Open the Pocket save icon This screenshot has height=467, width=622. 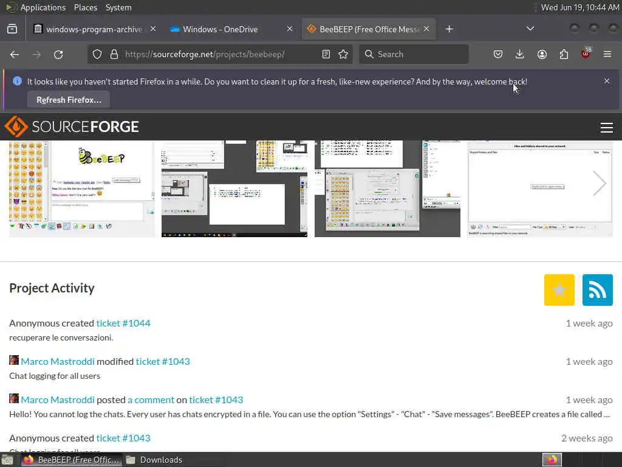pyautogui.click(x=498, y=54)
